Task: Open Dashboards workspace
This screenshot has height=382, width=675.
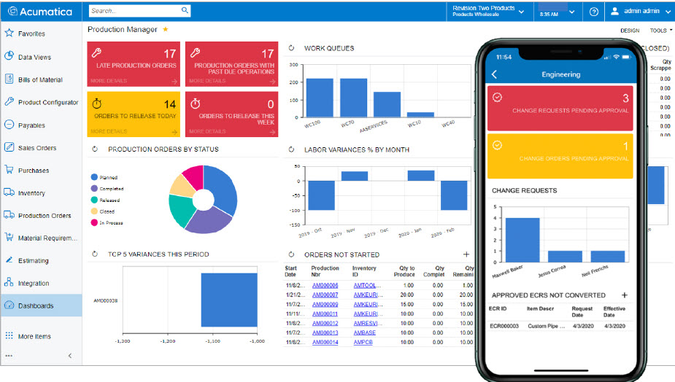Action: (41, 305)
